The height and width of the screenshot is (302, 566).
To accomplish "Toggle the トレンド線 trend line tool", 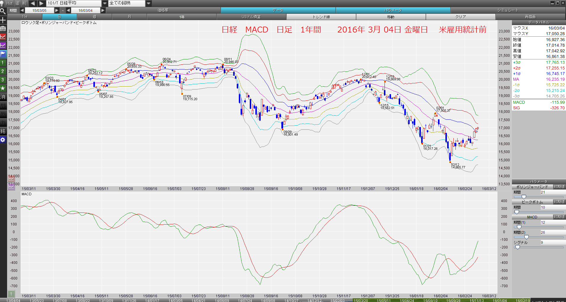I will point(321,17).
